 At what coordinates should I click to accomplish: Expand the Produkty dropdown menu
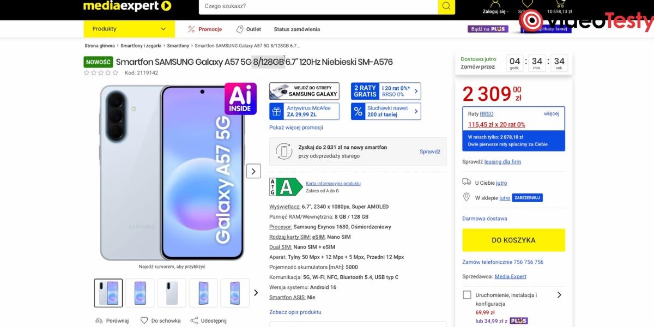[x=129, y=29]
